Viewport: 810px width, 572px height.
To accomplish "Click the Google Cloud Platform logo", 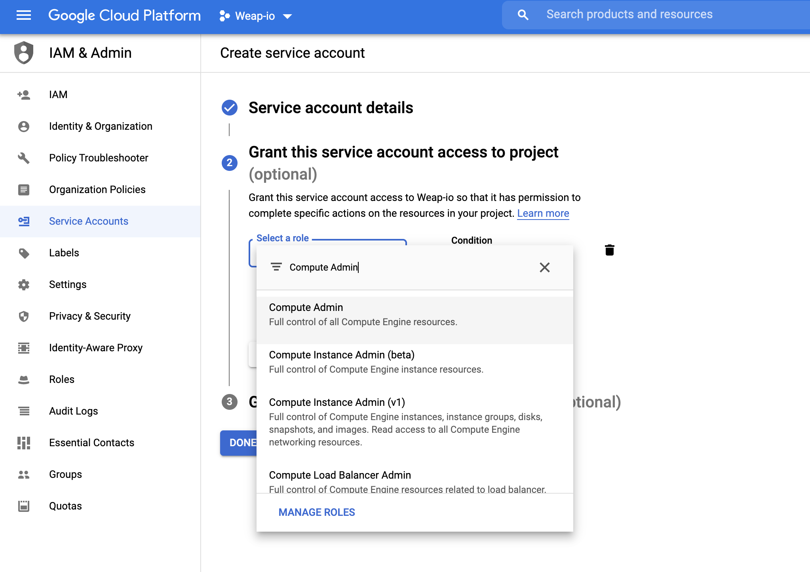I will (124, 15).
